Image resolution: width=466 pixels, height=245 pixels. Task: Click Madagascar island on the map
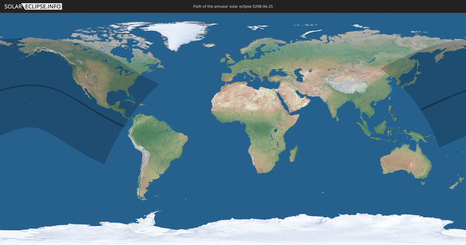[x=294, y=153]
